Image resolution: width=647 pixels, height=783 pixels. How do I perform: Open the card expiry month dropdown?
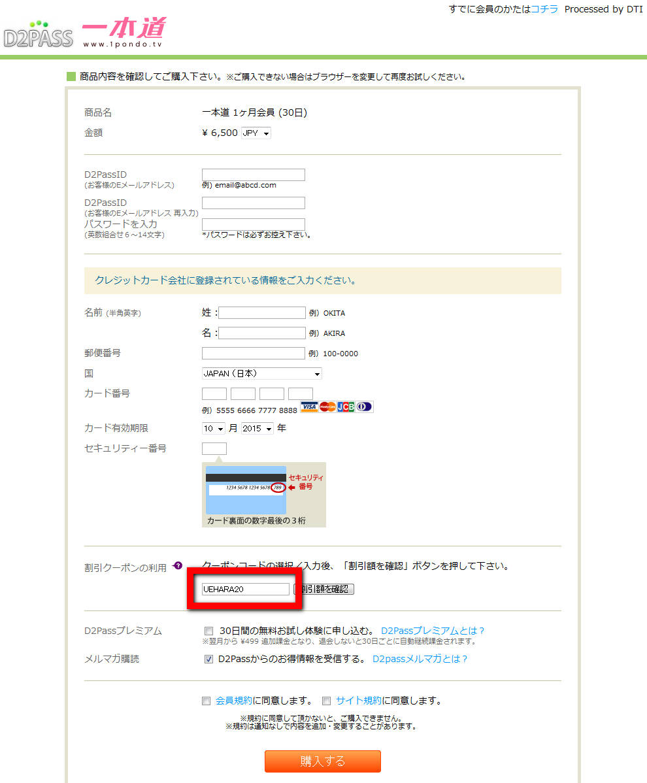[213, 429]
